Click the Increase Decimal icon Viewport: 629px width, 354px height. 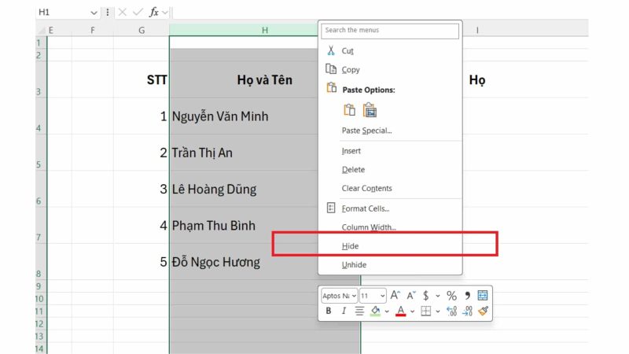tap(451, 311)
